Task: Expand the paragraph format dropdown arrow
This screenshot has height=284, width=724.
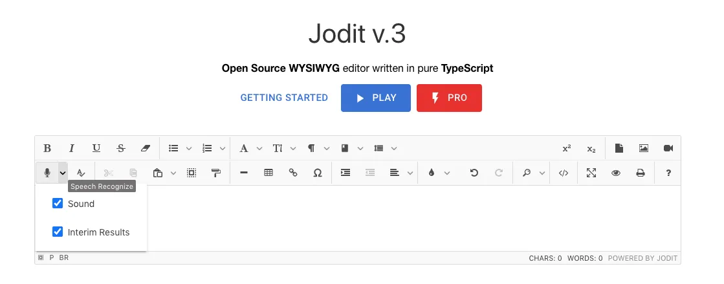Action: (327, 148)
